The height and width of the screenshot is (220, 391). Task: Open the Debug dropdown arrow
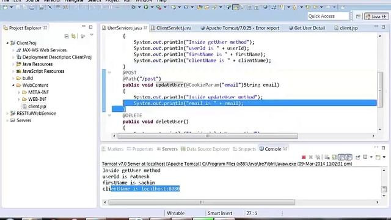point(139,7)
